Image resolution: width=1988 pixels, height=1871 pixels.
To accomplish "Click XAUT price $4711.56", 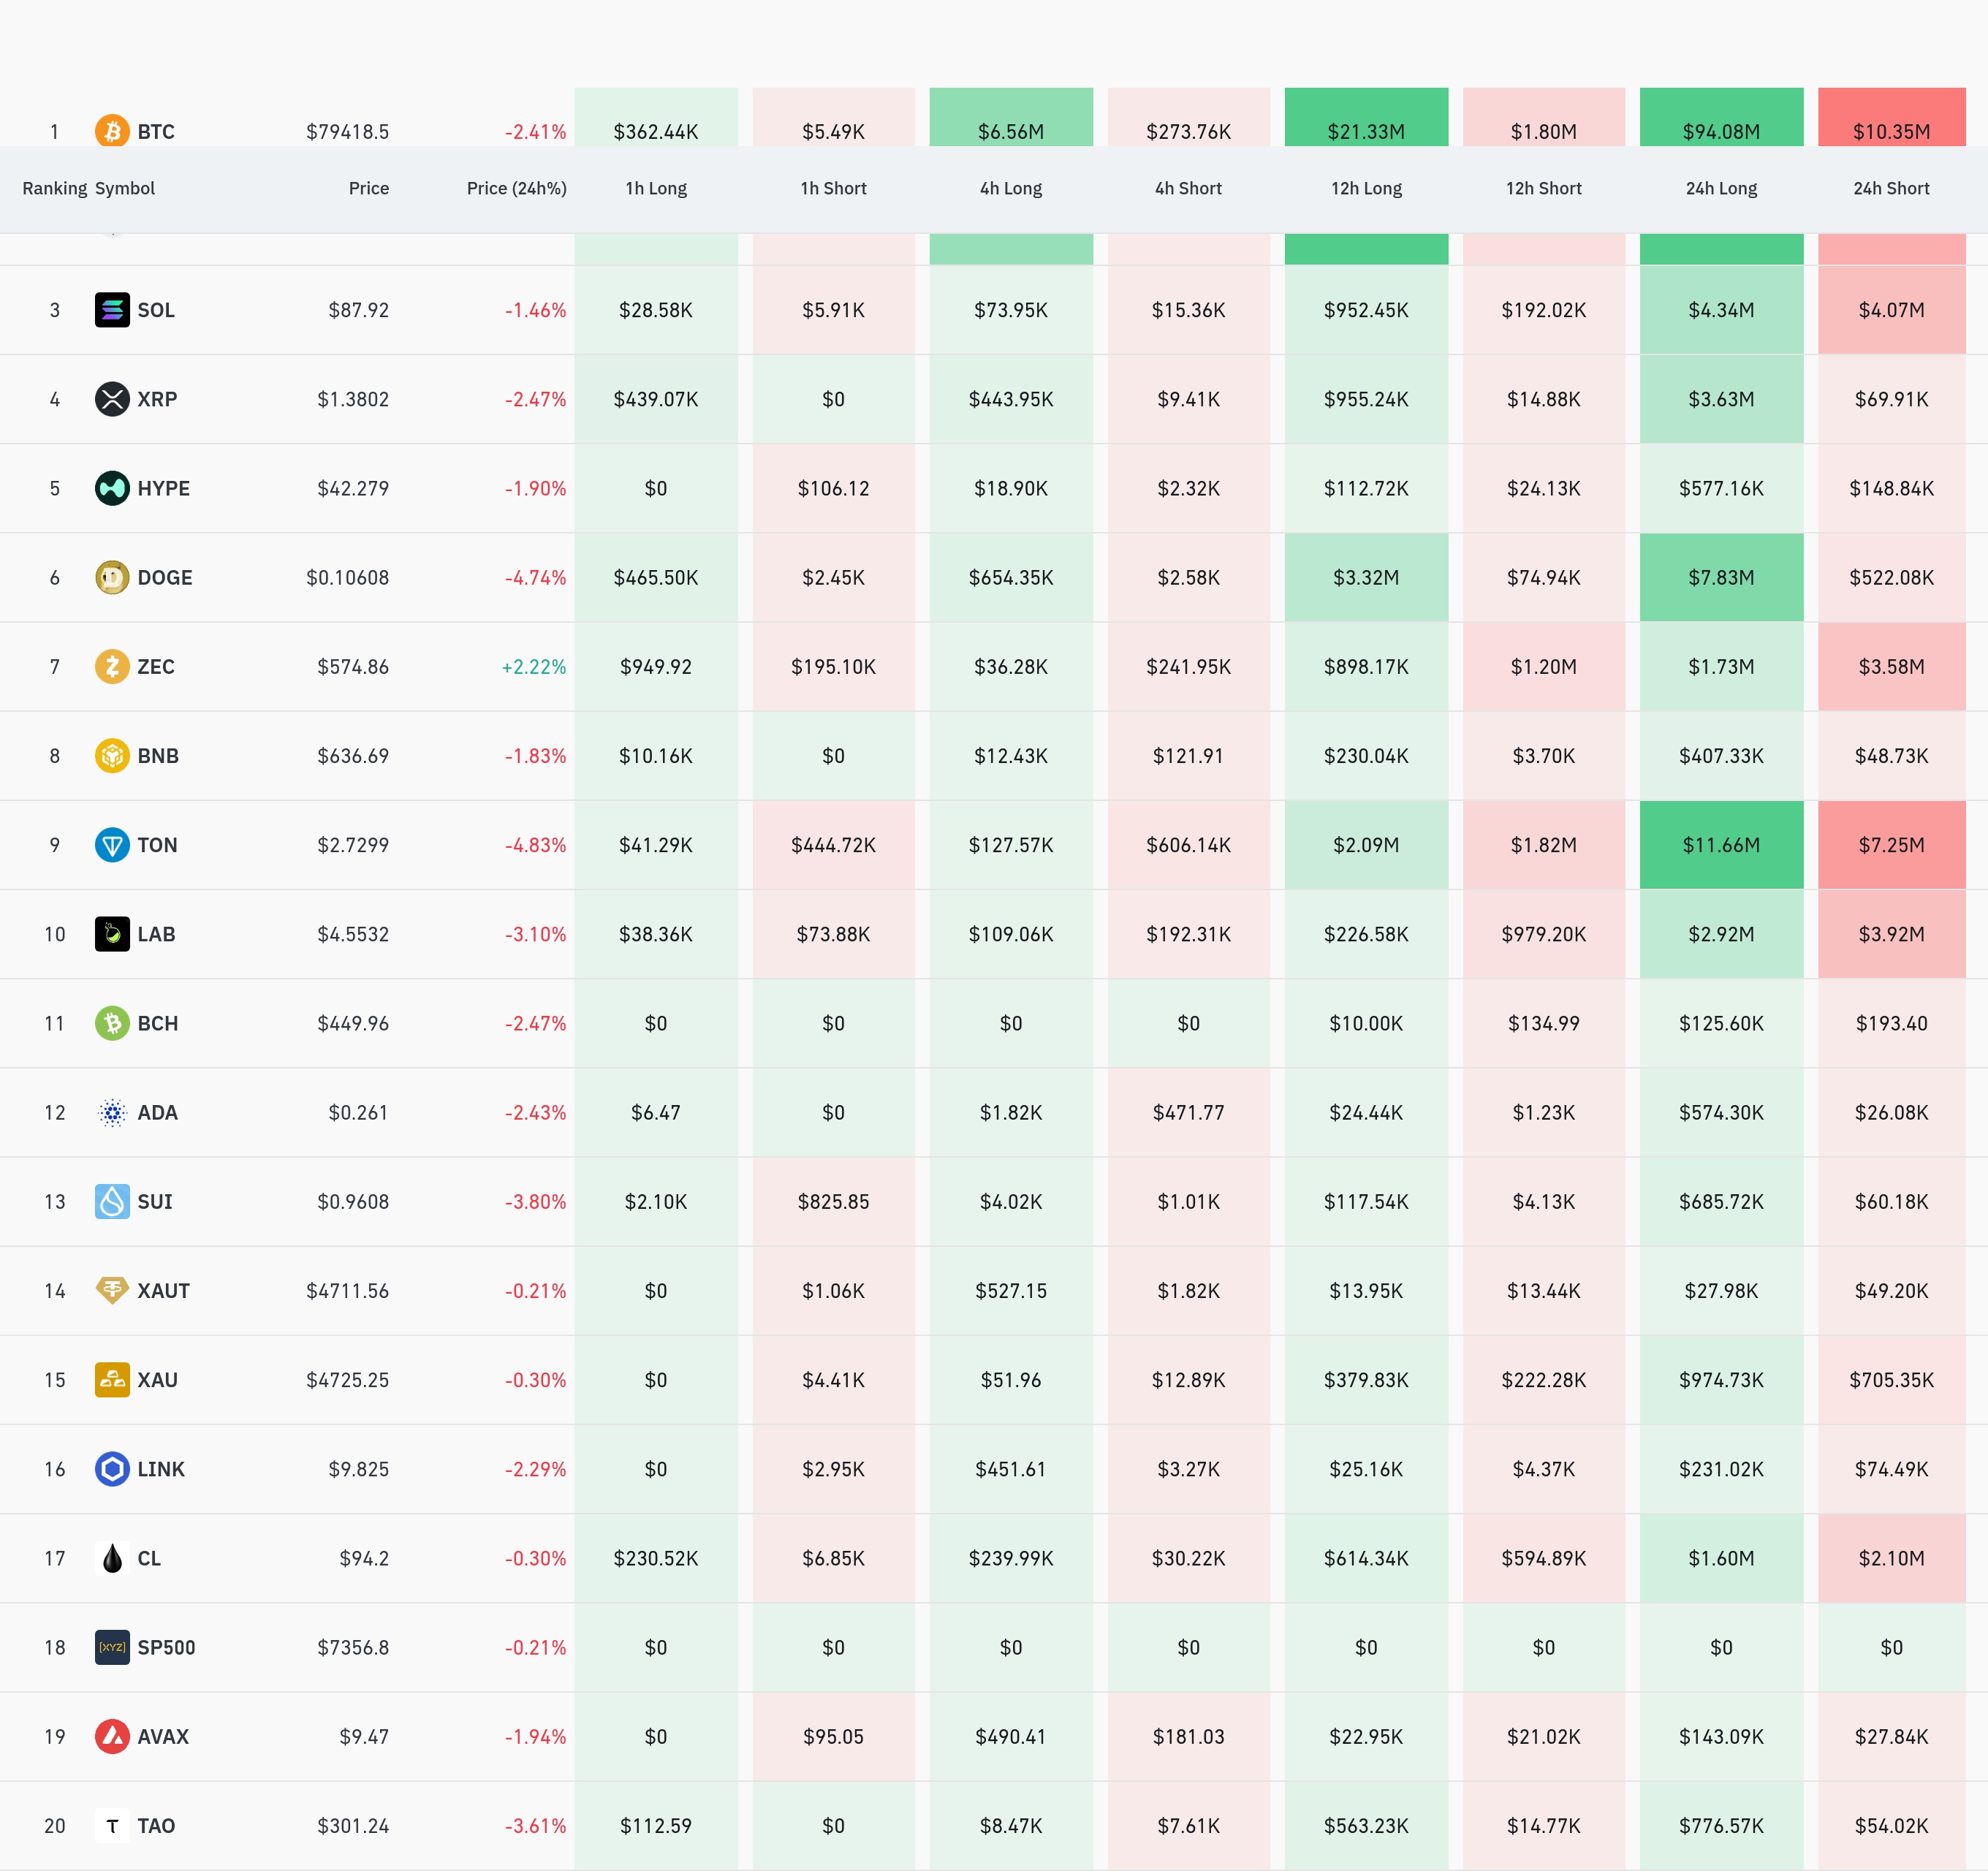I will pos(348,1290).
